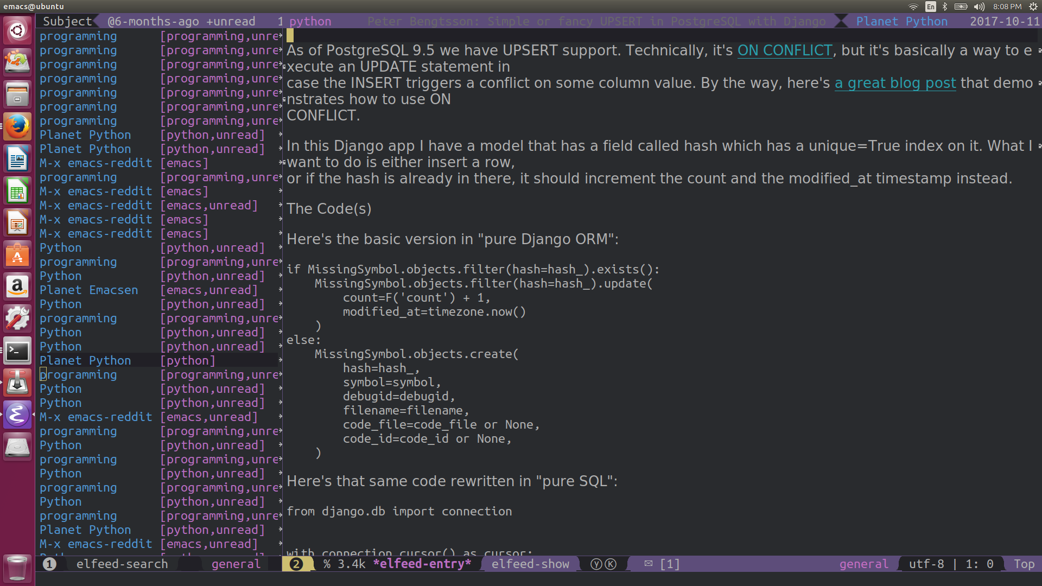Open the sound volume indicator
The image size is (1042, 586).
pos(979,7)
